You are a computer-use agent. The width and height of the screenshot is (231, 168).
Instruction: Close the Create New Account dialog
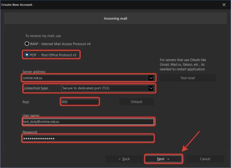click(x=224, y=5)
